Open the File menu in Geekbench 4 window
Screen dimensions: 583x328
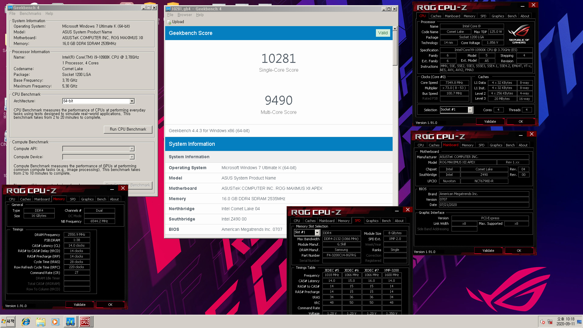point(12,14)
